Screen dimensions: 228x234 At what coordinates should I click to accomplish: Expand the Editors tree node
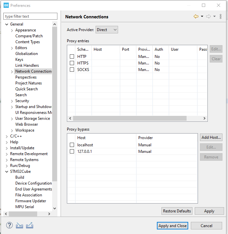[x=12, y=48]
